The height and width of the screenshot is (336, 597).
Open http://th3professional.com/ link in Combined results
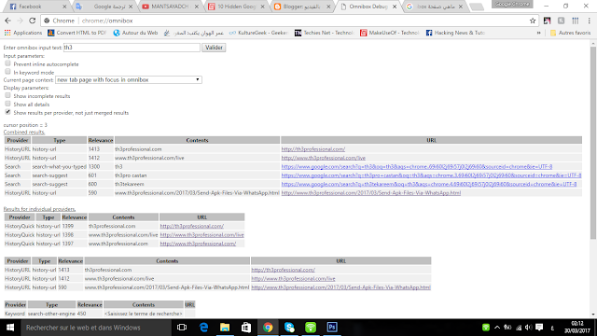pos(313,149)
